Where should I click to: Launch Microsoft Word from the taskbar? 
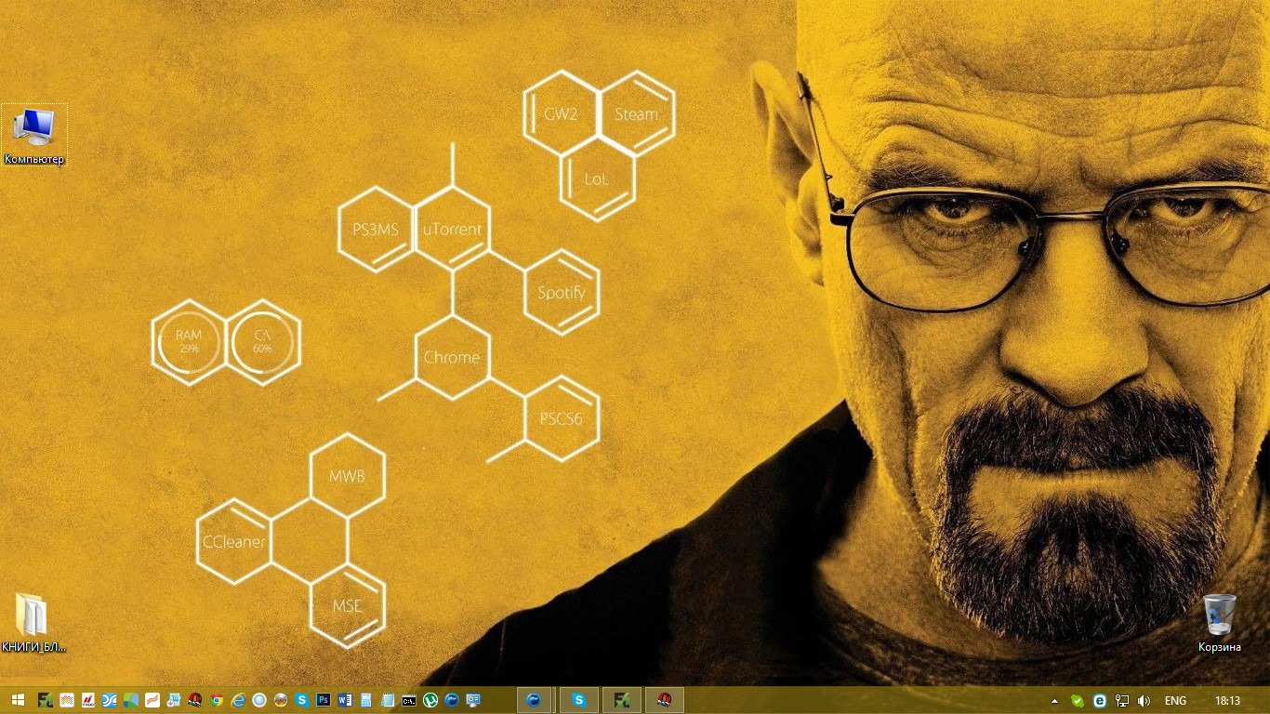pos(345,700)
